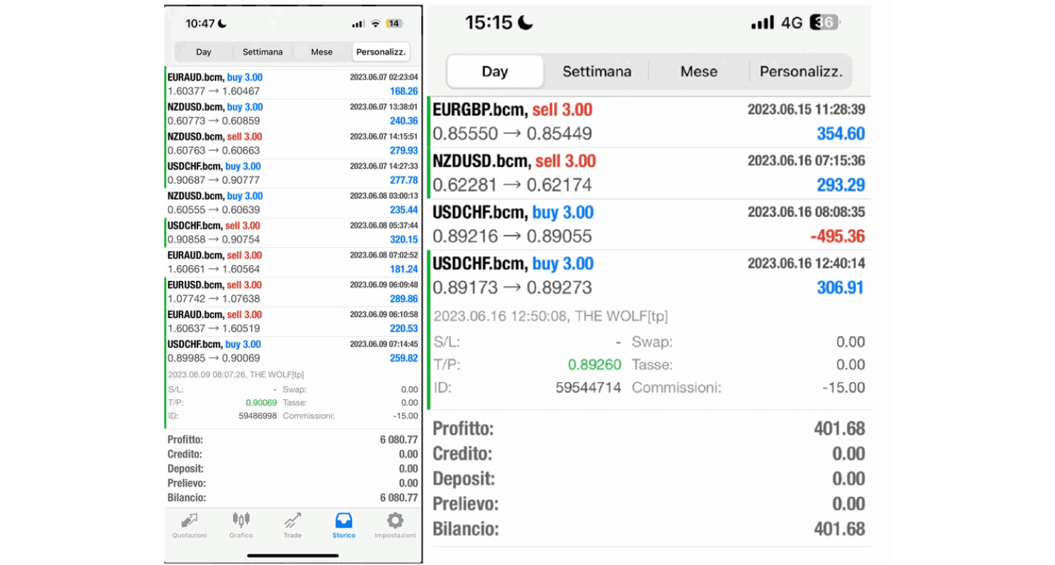Collapse USDCHF buy trade showing 306.91 profit
Image resolution: width=1055 pixels, height=565 pixels.
(x=648, y=276)
